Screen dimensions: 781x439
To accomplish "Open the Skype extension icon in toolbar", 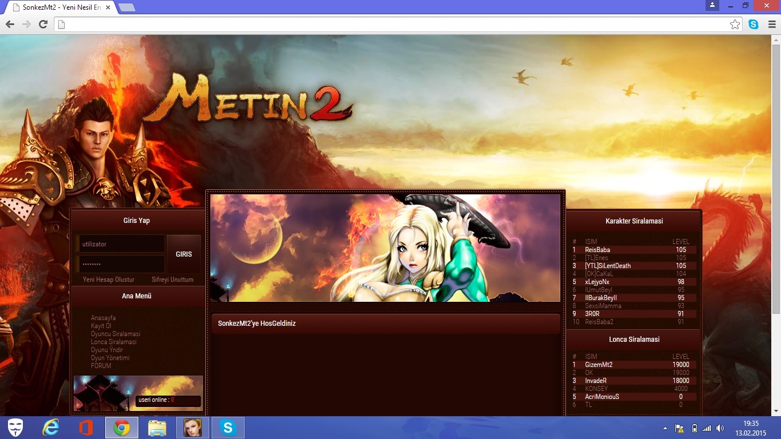I will pyautogui.click(x=754, y=24).
